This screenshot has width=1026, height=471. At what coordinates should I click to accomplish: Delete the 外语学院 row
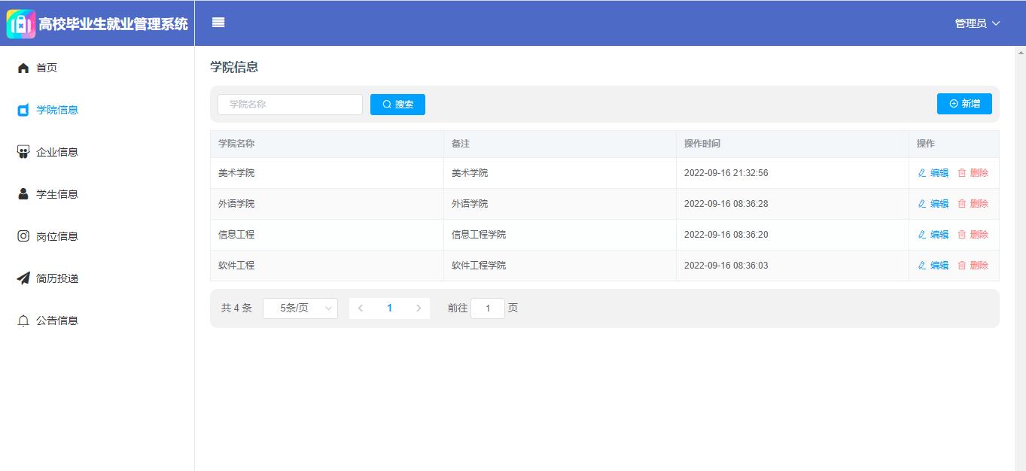tap(973, 204)
